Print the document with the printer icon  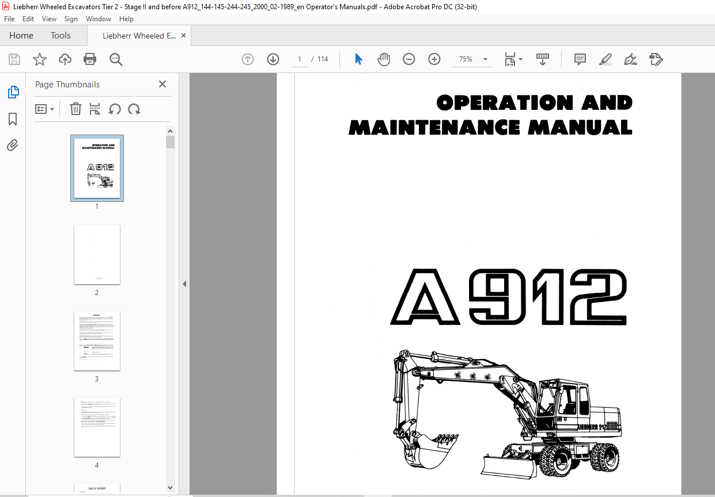coord(90,59)
